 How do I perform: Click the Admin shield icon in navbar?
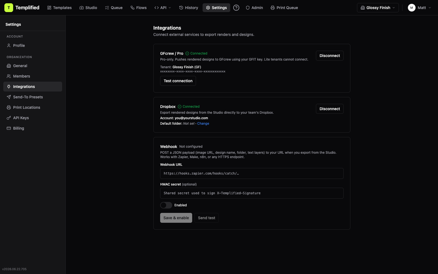coord(248,8)
